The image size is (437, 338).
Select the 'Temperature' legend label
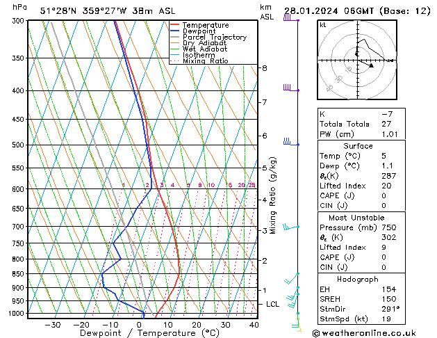tap(206, 25)
